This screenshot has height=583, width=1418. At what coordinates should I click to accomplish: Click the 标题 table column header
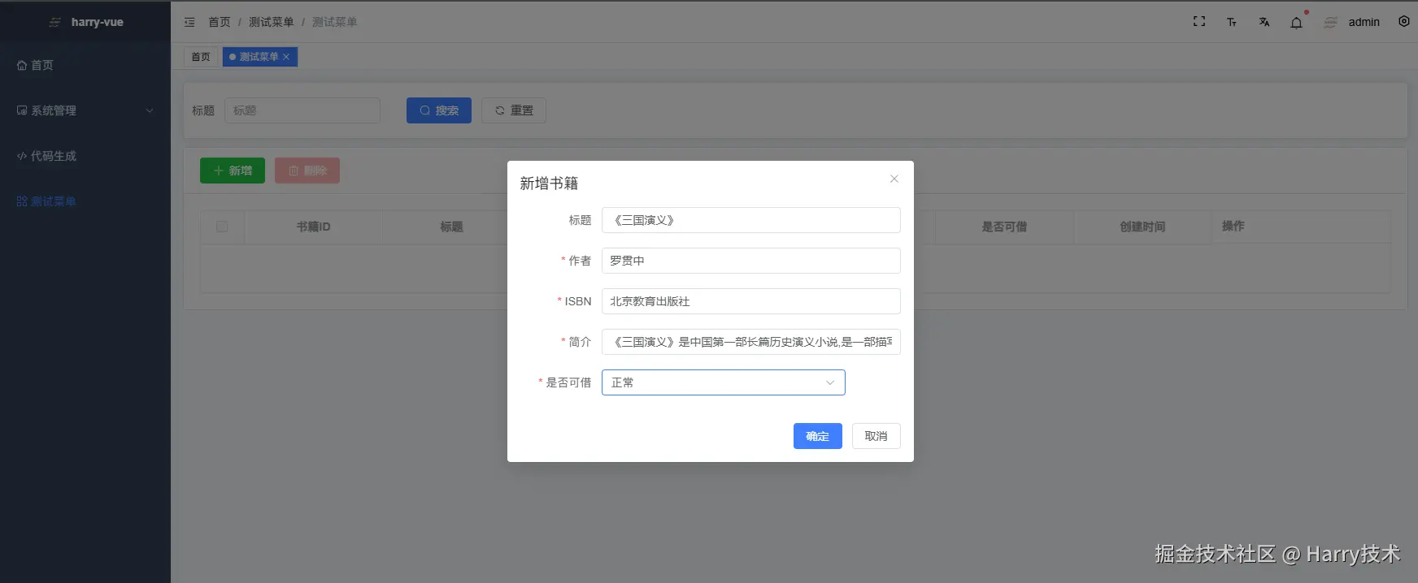coord(451,227)
